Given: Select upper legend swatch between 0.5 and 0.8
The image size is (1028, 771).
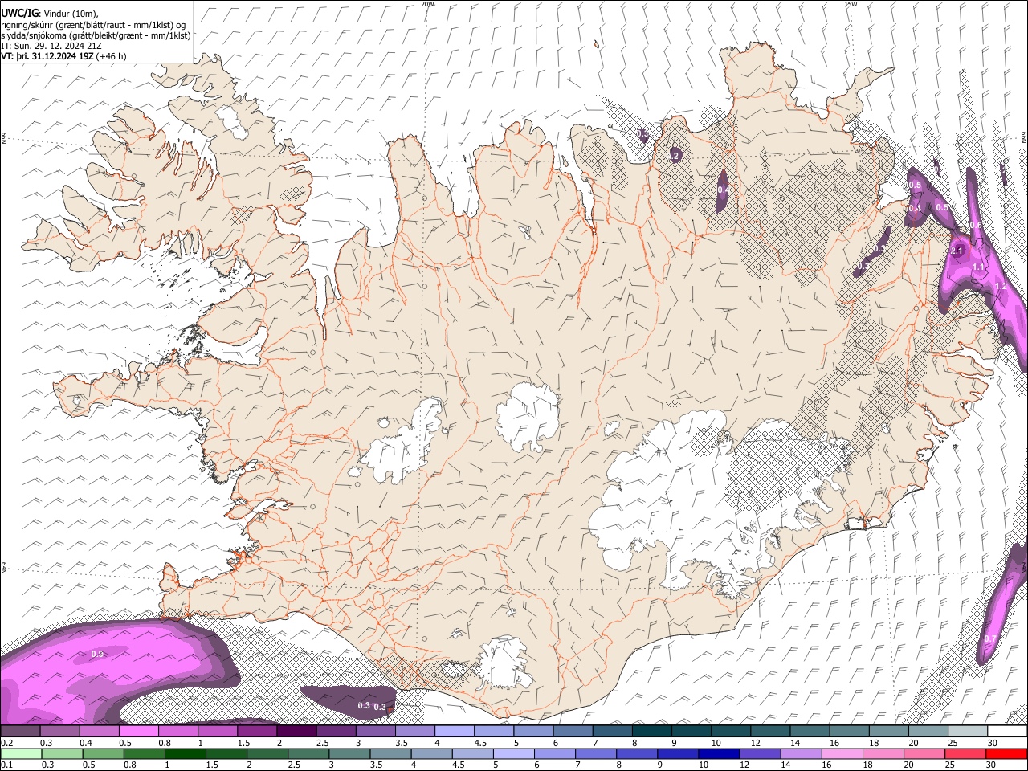Looking at the screenshot, I should pyautogui.click(x=139, y=732).
